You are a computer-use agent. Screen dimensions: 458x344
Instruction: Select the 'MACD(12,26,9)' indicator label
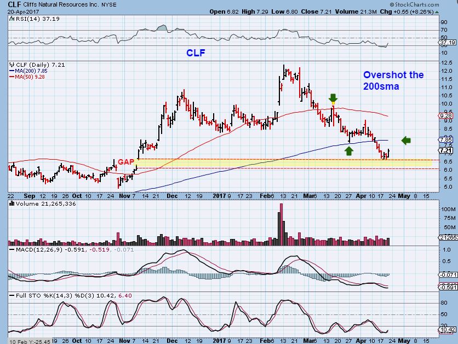tap(39, 250)
